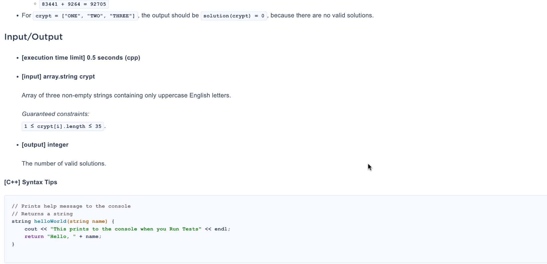Select the string keyword in the code sample

pyautogui.click(x=21, y=221)
